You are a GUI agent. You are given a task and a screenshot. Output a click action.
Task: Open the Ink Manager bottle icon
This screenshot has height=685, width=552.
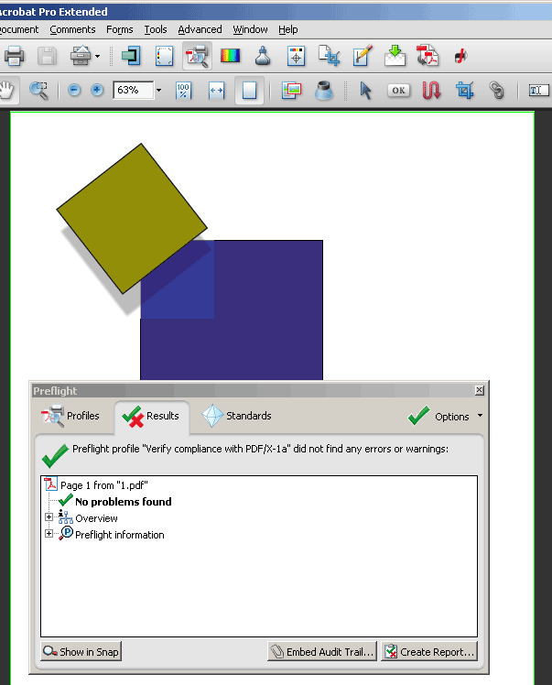tap(263, 56)
